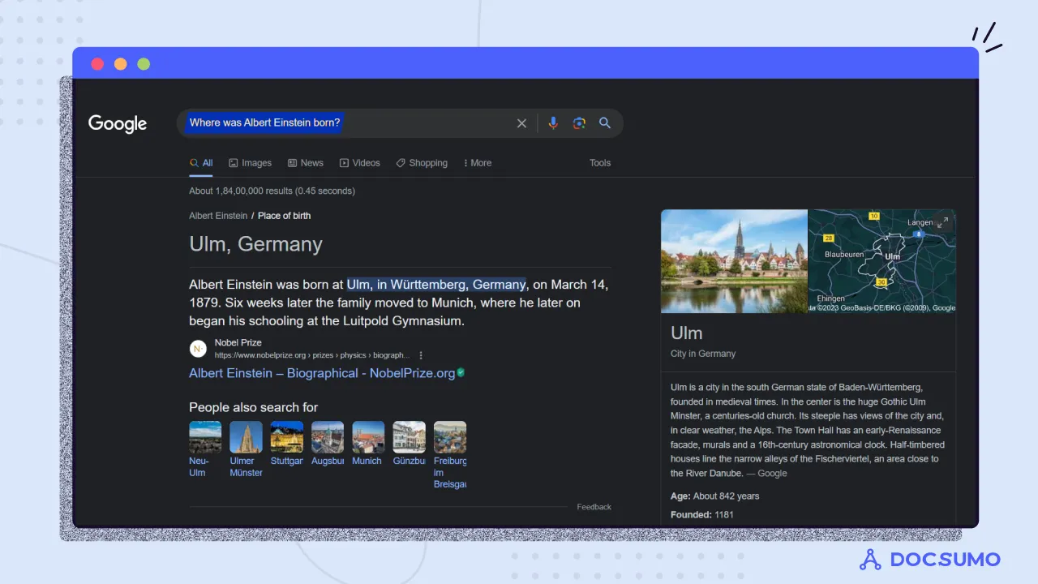Click the yellow minimize window dot

pos(120,64)
